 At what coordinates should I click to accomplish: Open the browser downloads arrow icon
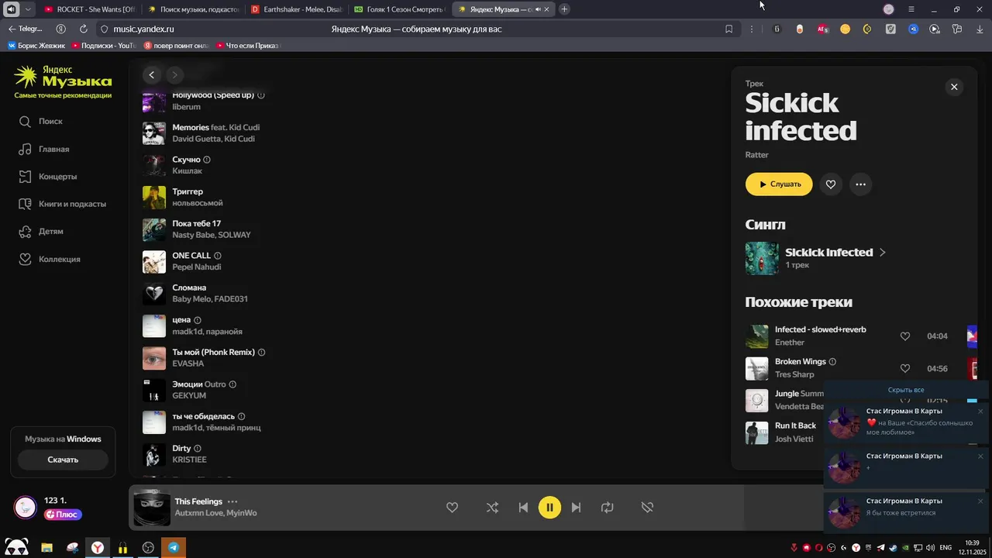pos(980,29)
